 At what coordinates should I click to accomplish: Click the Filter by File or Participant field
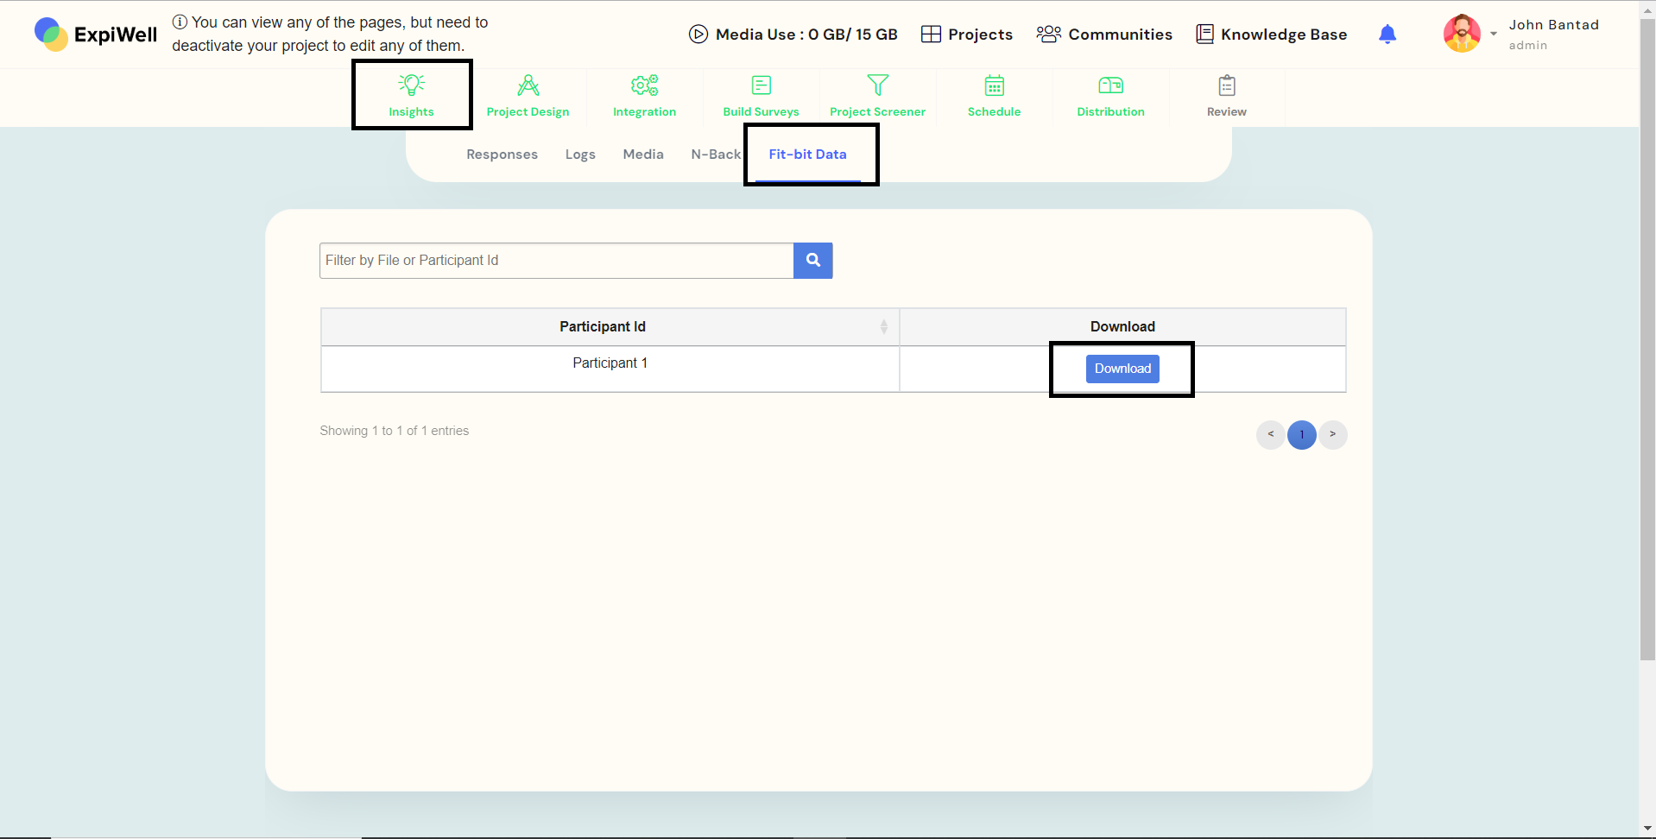556,261
